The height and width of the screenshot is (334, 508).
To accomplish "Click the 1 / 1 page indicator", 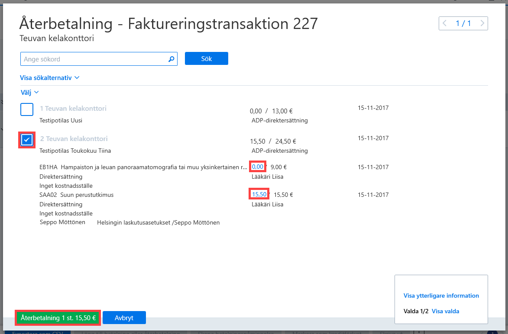I will coord(463,23).
